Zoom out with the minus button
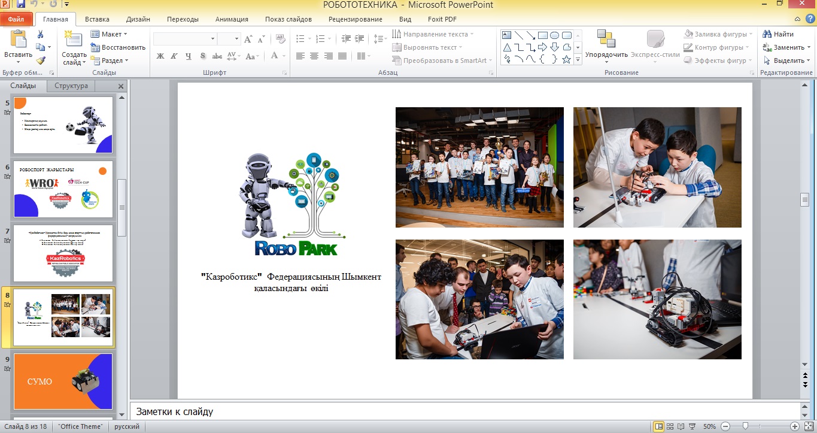The height and width of the screenshot is (433, 817). [x=725, y=426]
